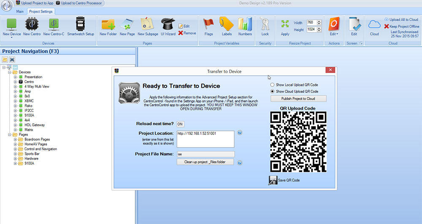Click Clean up project _Files folder
The width and height of the screenshot is (422, 224).
pos(205,162)
